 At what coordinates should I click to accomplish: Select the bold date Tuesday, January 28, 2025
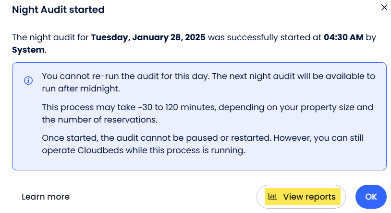click(x=148, y=37)
